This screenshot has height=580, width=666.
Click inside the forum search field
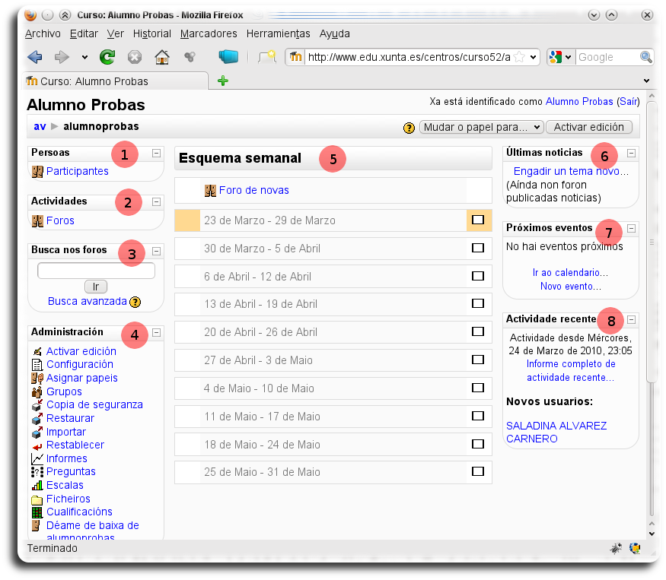[x=96, y=270]
